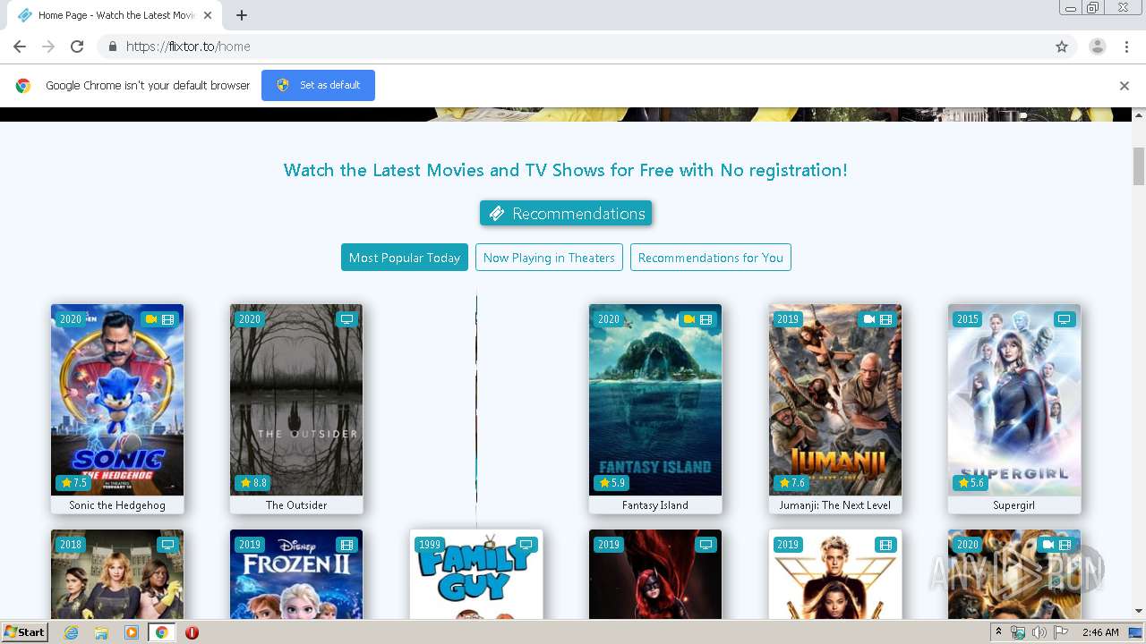1146x644 pixels.
Task: Open a new browser tab
Action: pos(242,15)
